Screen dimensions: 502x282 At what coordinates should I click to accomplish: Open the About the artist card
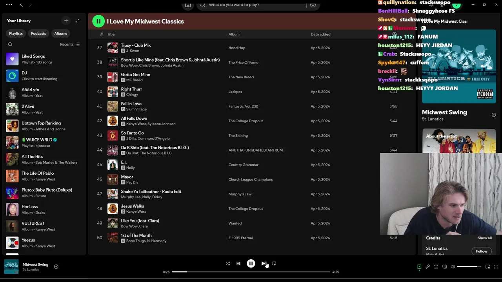(459, 141)
